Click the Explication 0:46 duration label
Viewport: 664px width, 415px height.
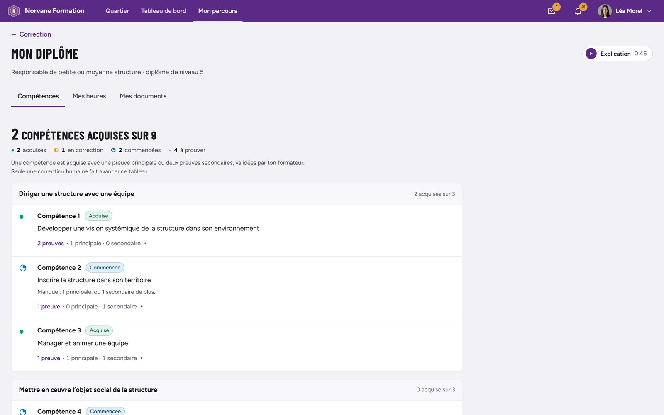[x=640, y=54]
